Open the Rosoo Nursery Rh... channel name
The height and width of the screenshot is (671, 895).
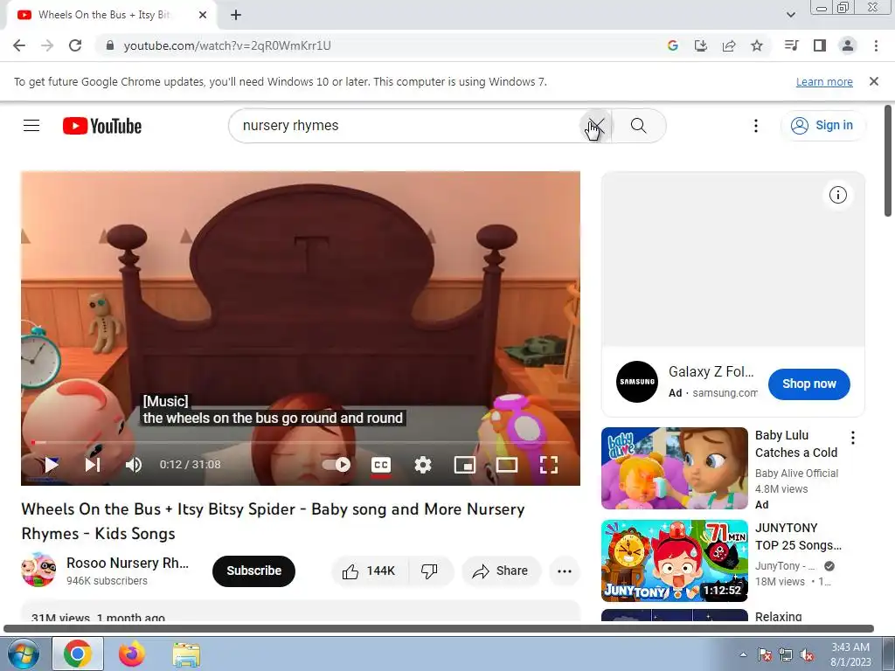(x=128, y=563)
